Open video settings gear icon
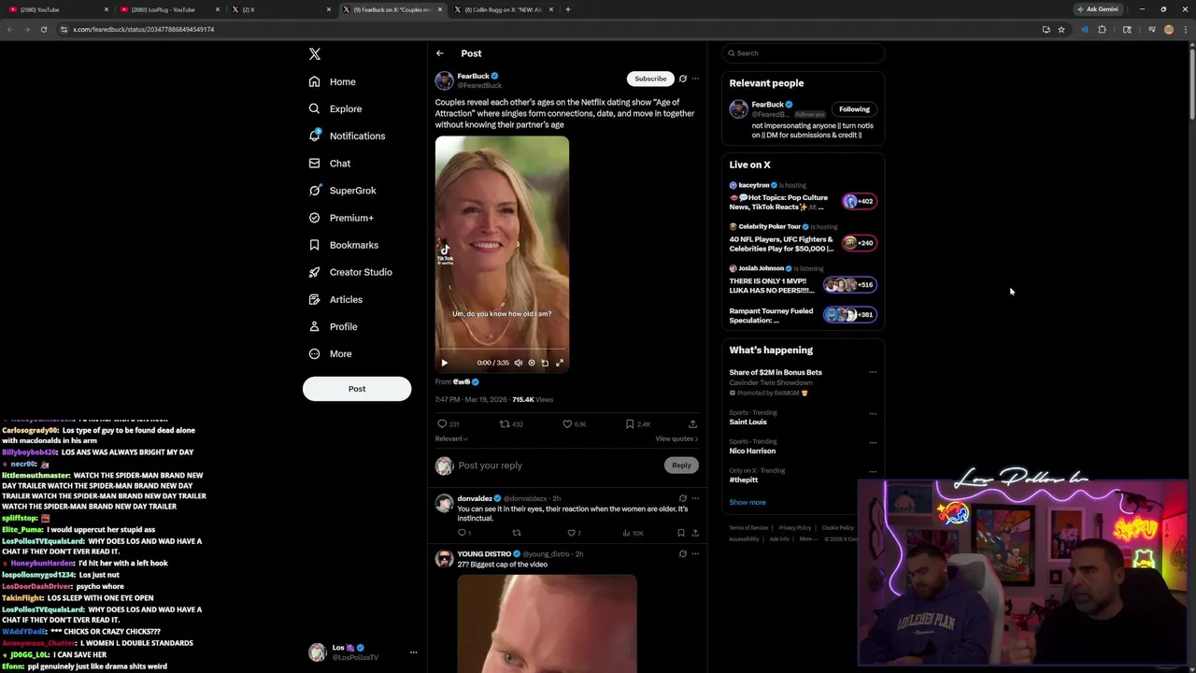Viewport: 1196px width, 673px height. 532,363
